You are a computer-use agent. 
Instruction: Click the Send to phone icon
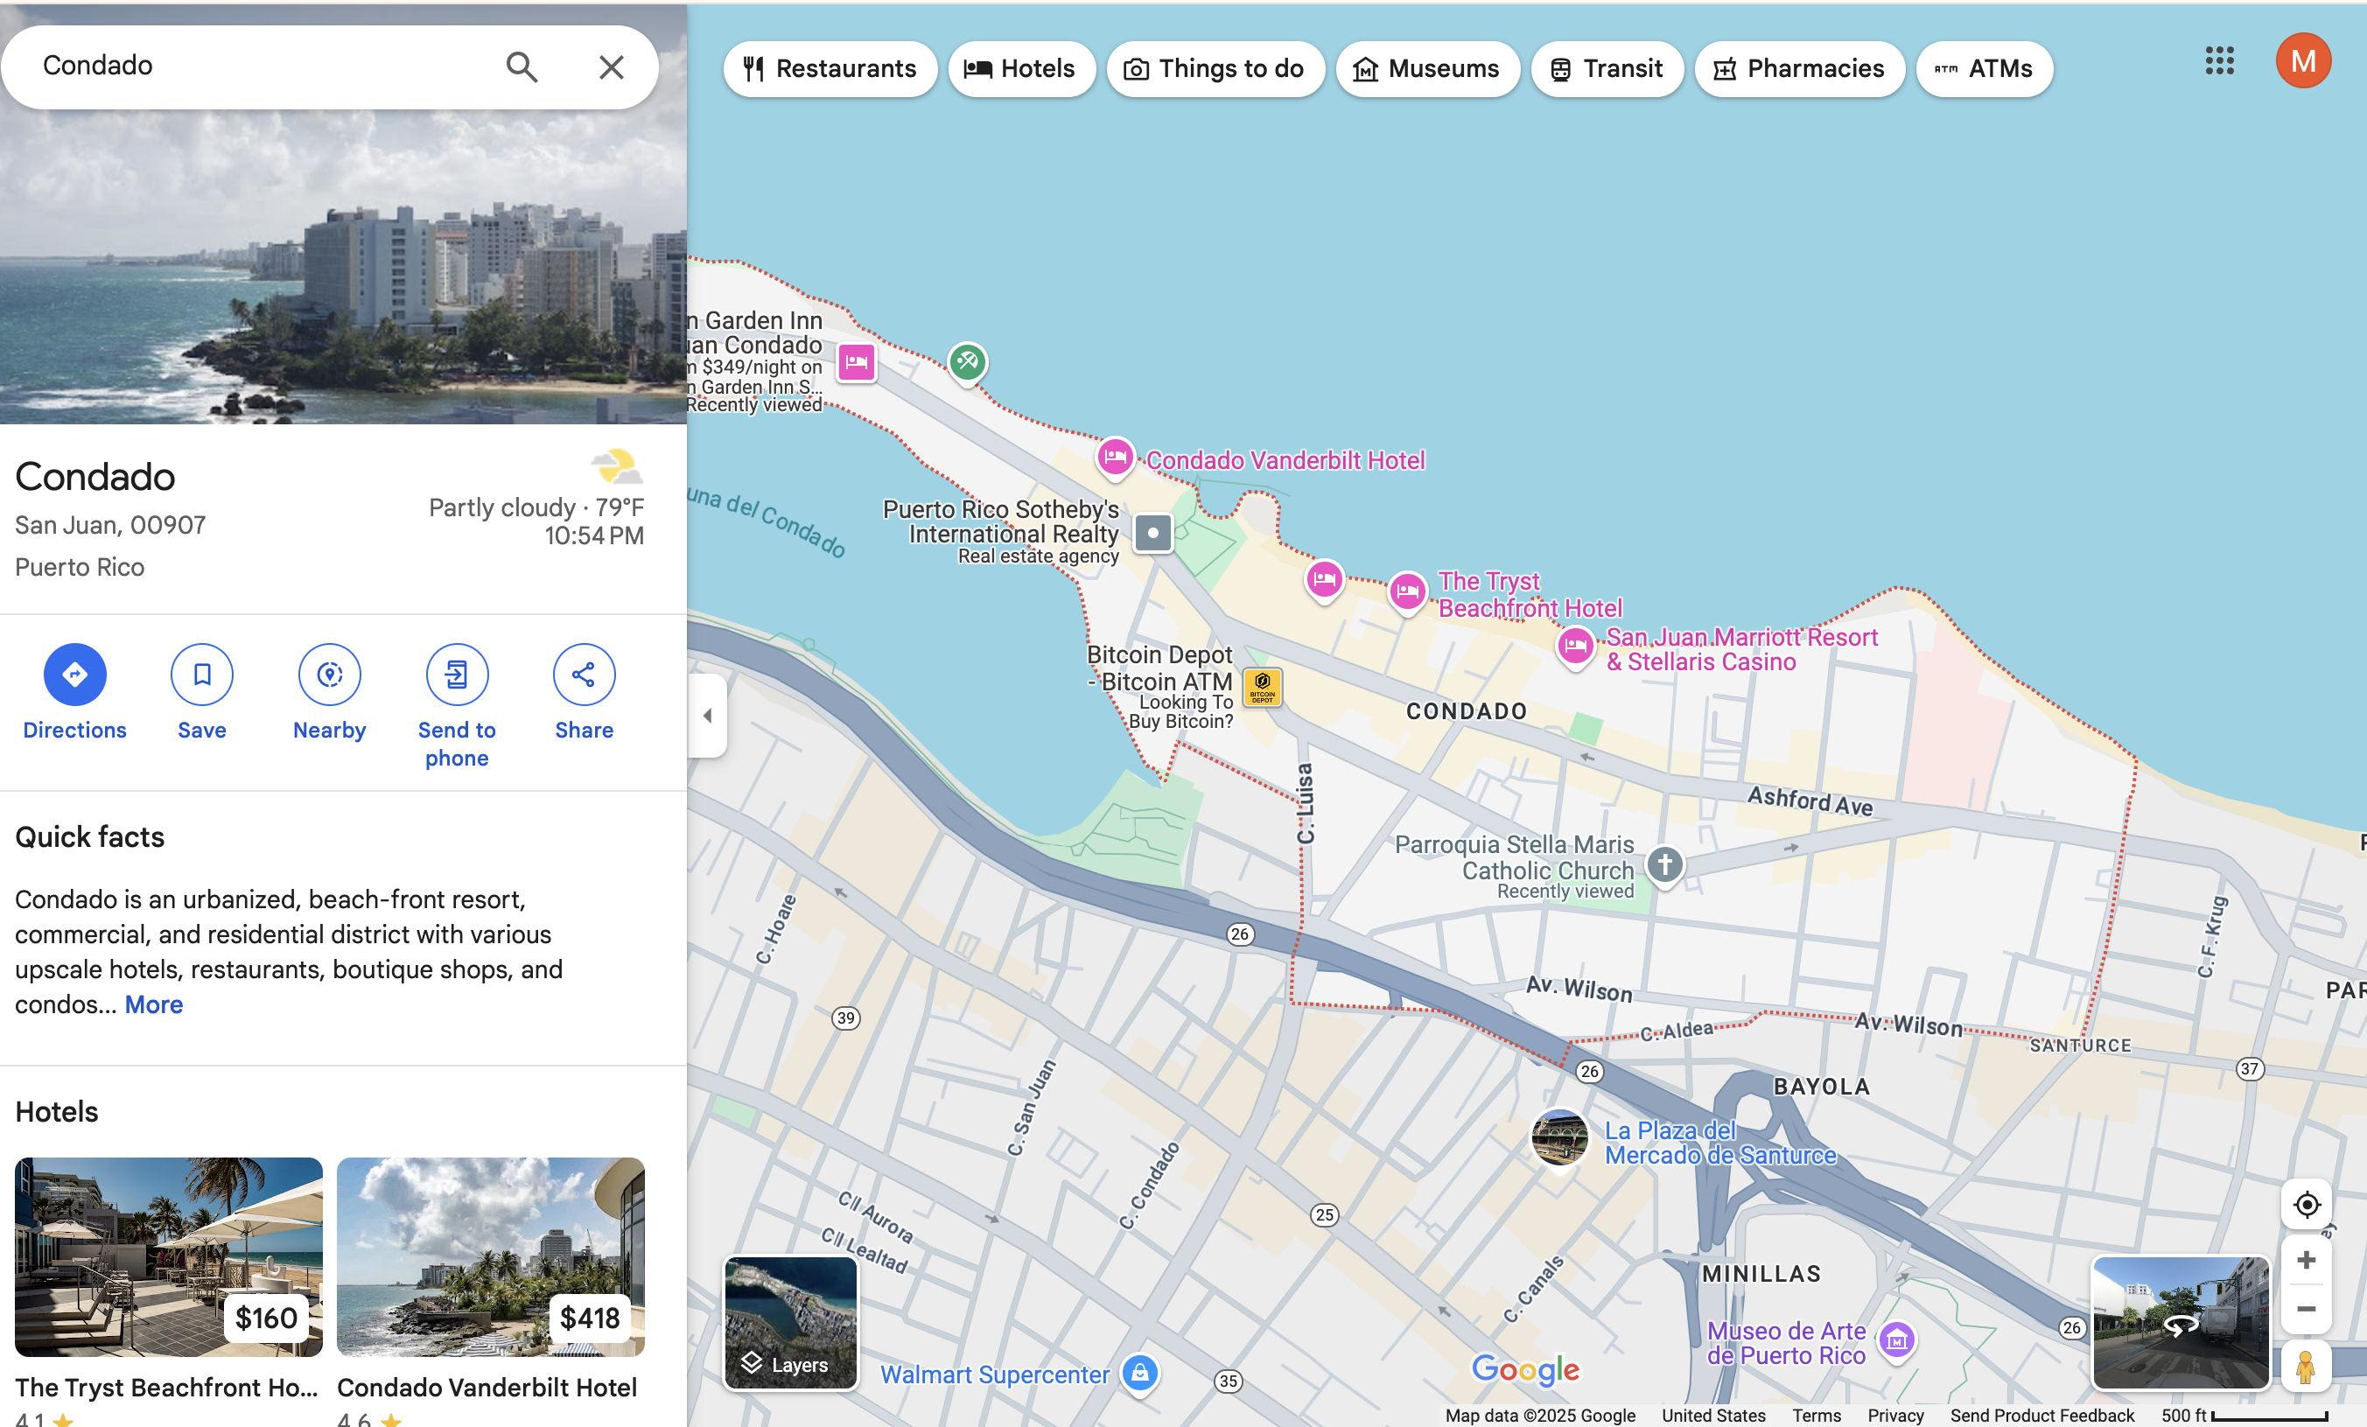(x=458, y=674)
